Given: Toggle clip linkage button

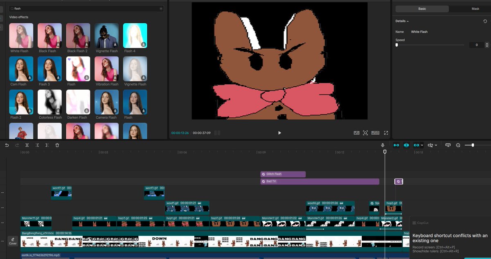Looking at the screenshot, I should tap(417, 145).
